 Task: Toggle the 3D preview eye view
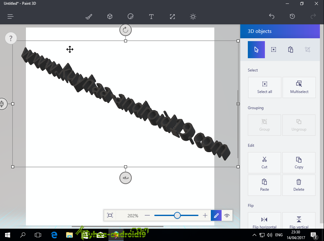227,215
